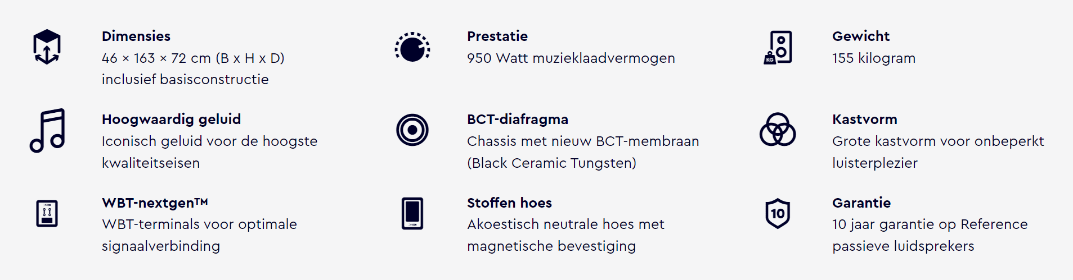The width and height of the screenshot is (1073, 280).
Task: Click the Prestatie volume knob icon
Action: (x=412, y=47)
